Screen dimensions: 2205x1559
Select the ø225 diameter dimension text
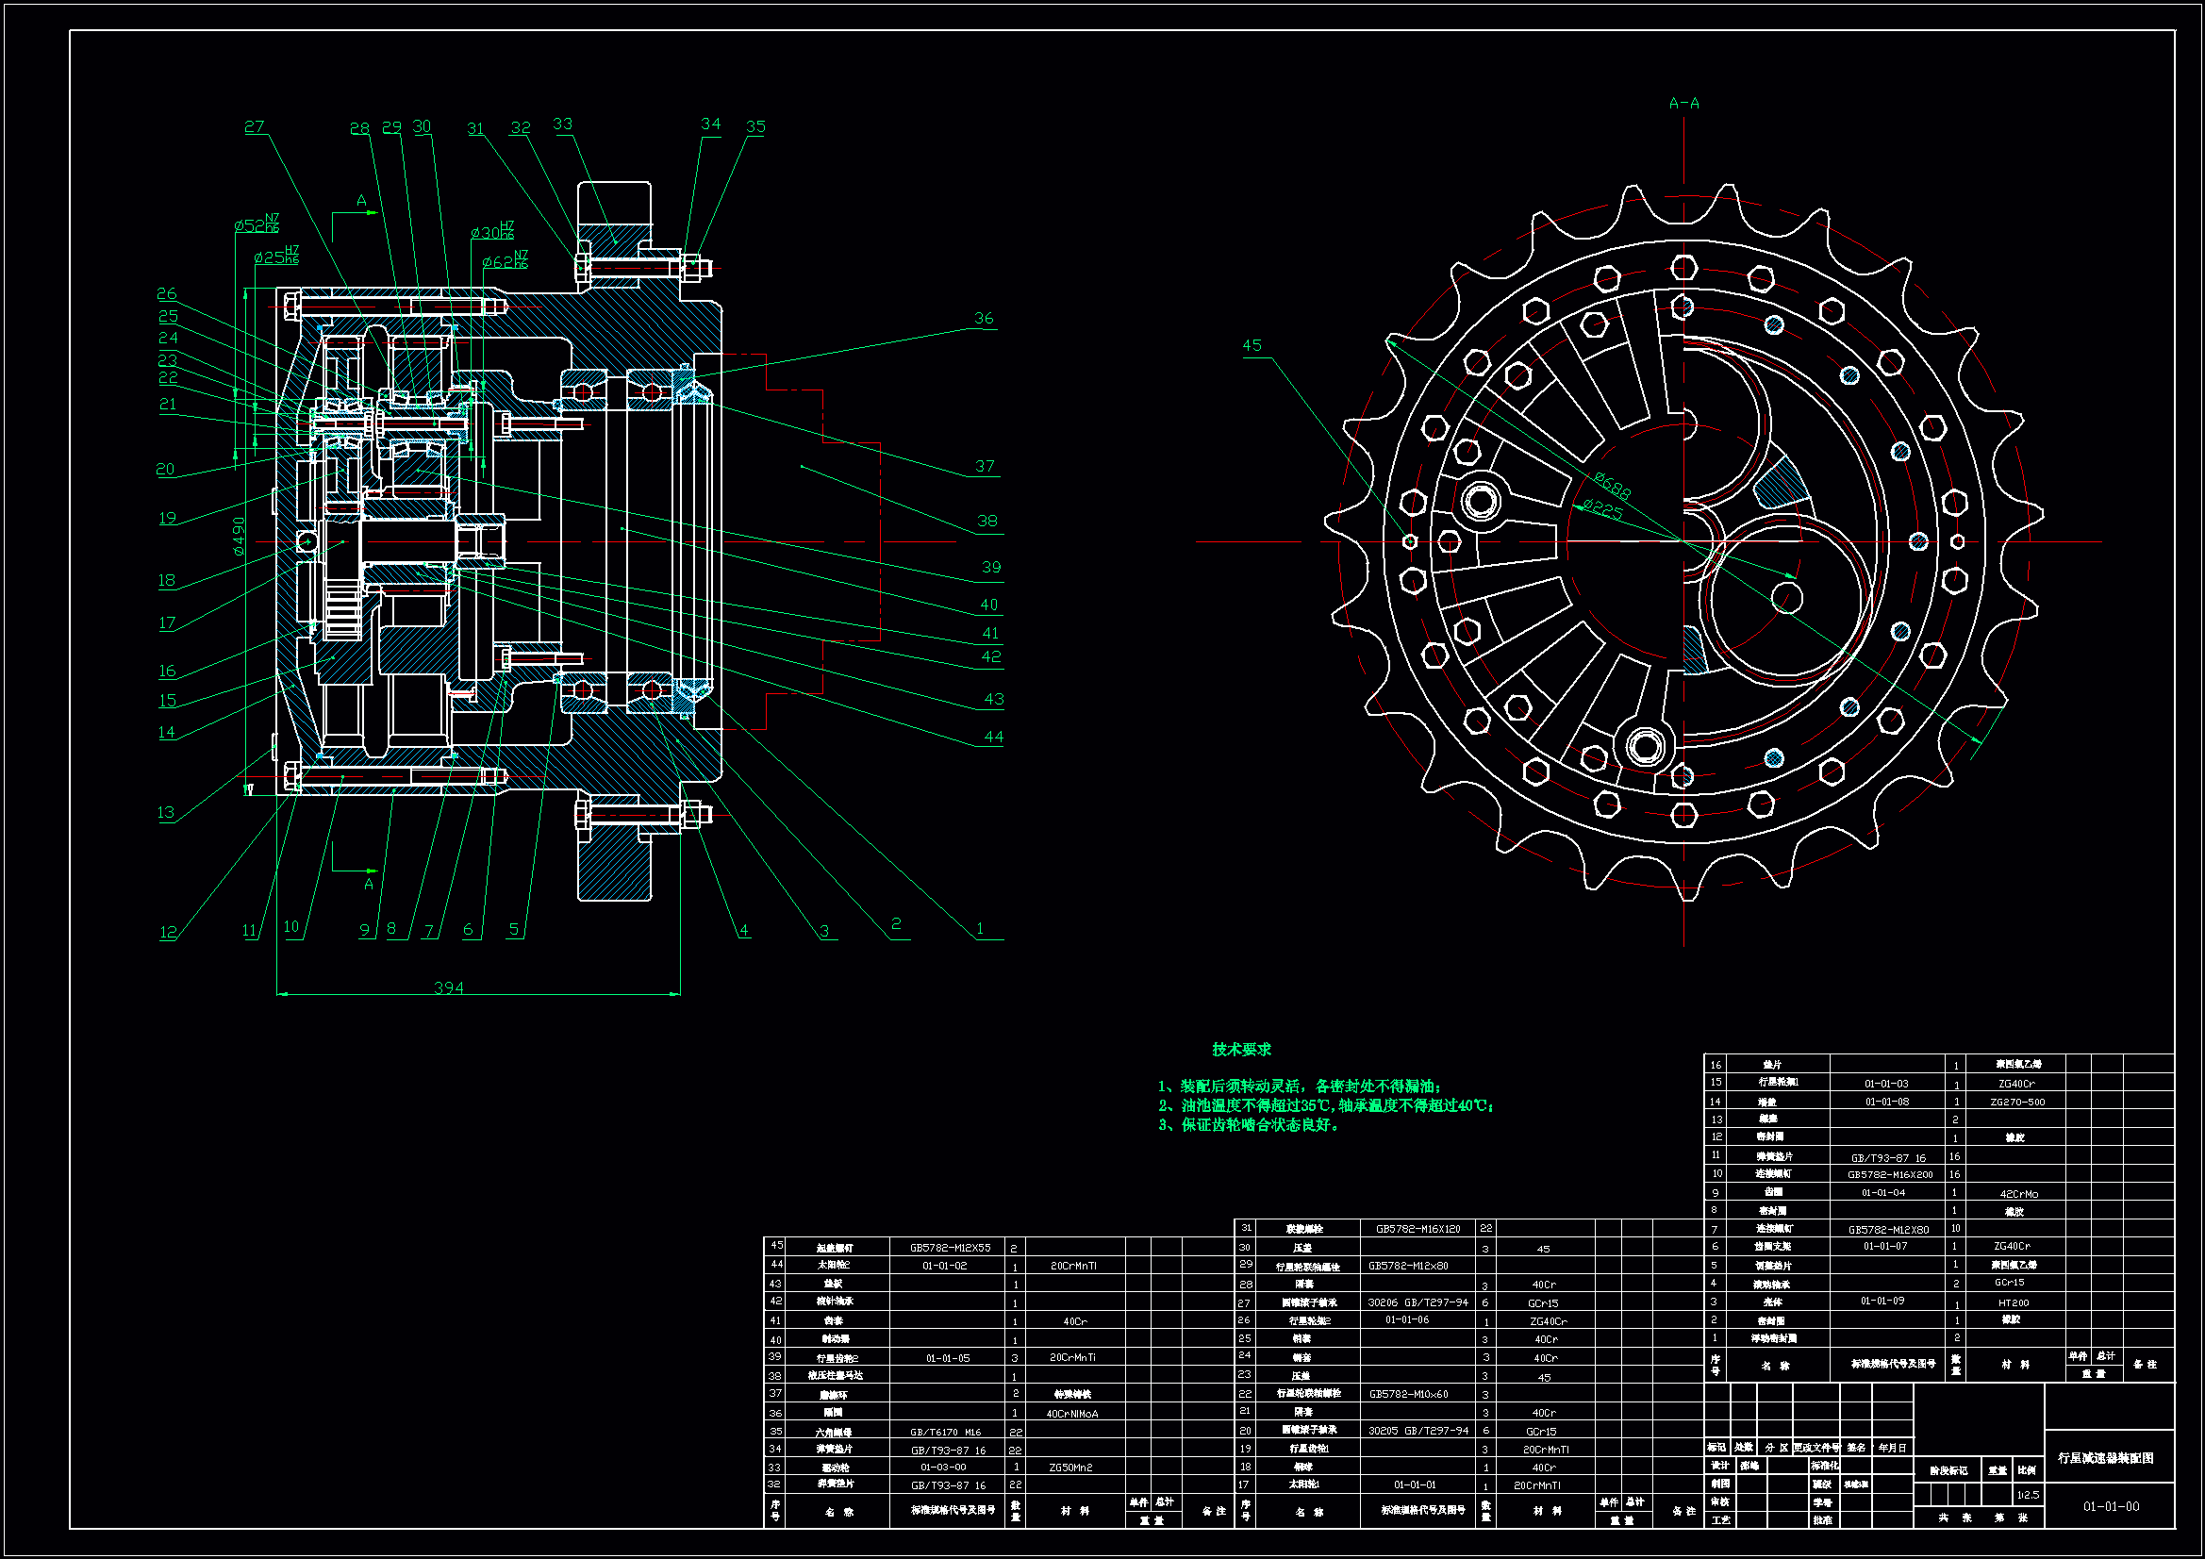coord(1603,509)
